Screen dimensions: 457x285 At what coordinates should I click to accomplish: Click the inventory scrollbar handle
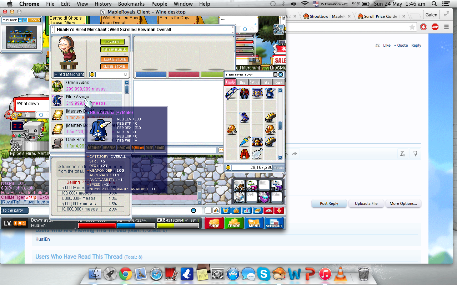click(x=280, y=125)
